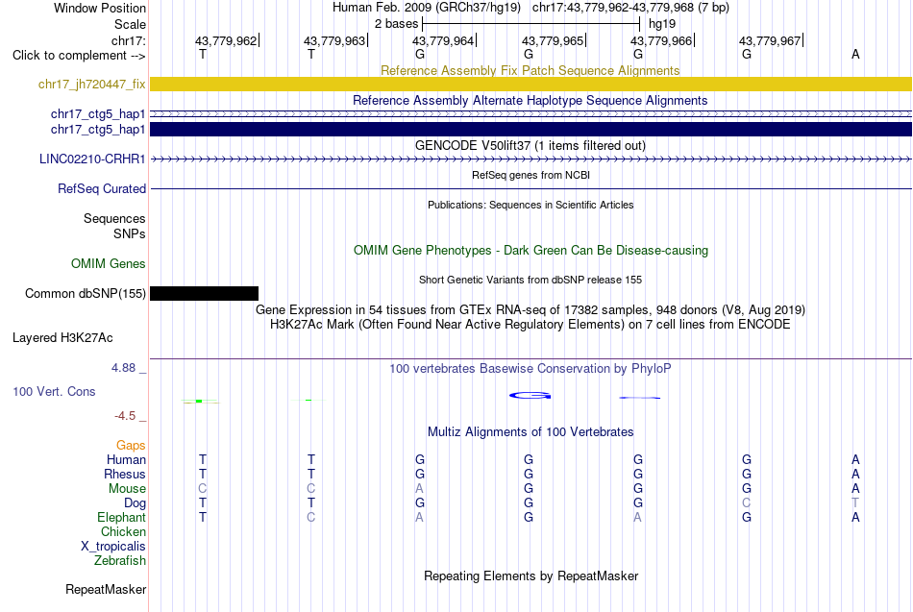Click the 43,779,967 position ruler tick
The width and height of the screenshot is (913, 612).
pos(771,40)
